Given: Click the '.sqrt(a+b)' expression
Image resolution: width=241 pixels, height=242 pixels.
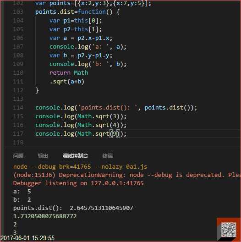Looking at the screenshot, I should 67,82.
